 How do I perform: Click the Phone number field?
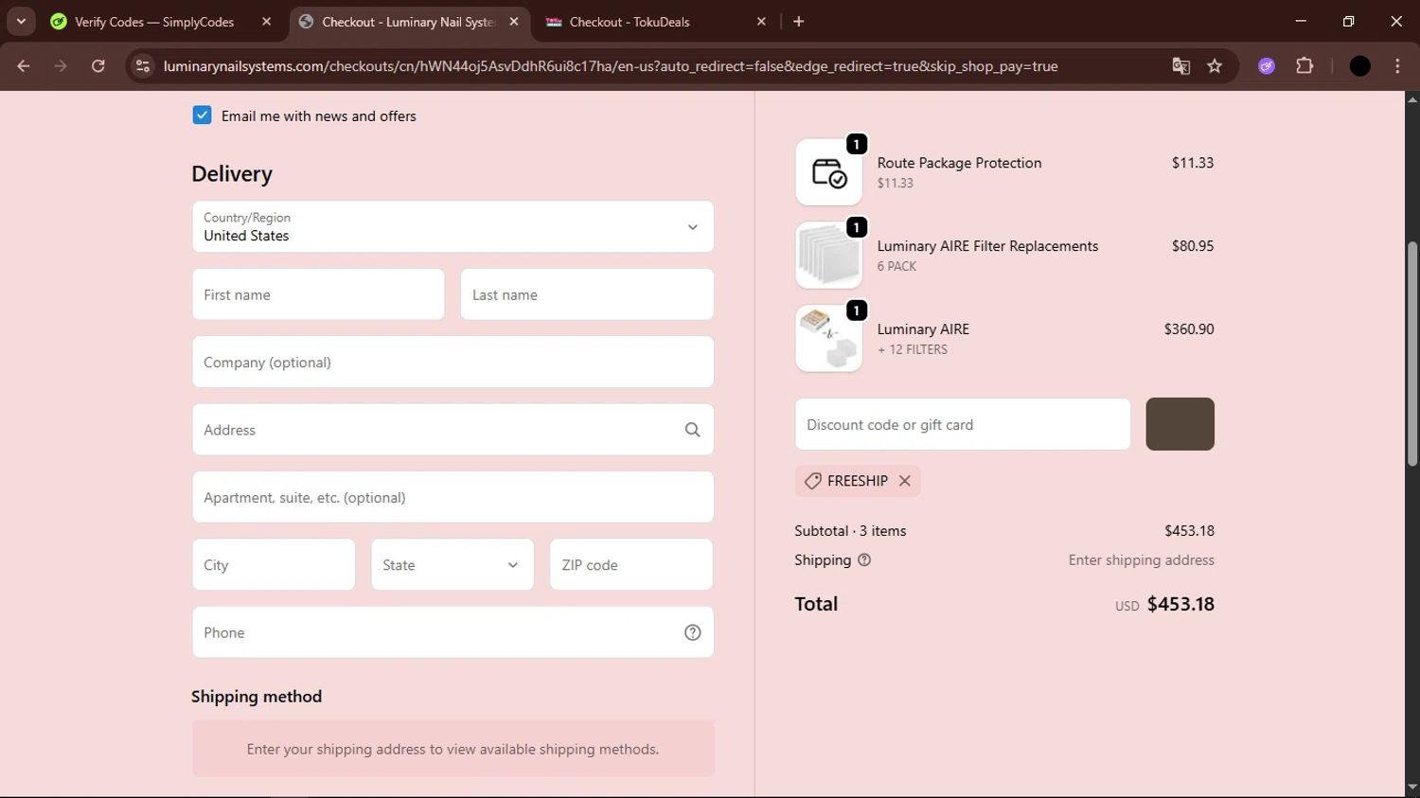453,632
